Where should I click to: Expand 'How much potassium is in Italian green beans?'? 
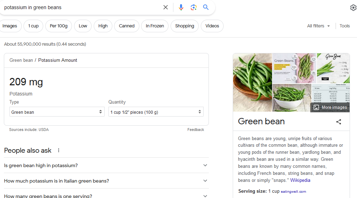(x=106, y=181)
